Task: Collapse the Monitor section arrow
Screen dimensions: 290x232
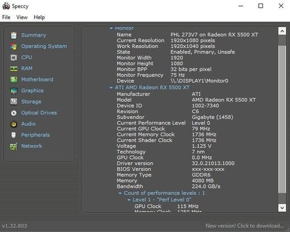Action: pos(111,28)
